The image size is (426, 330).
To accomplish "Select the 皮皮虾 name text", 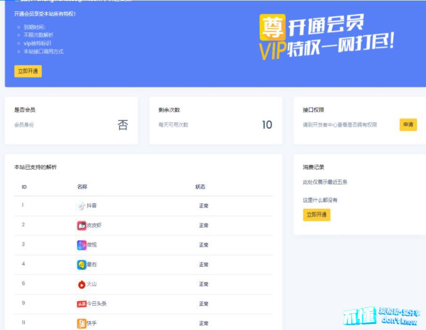I will [94, 225].
